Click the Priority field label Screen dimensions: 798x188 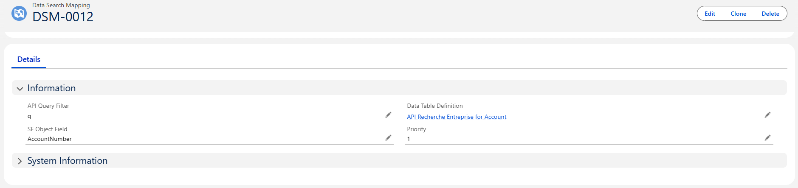[x=417, y=129]
